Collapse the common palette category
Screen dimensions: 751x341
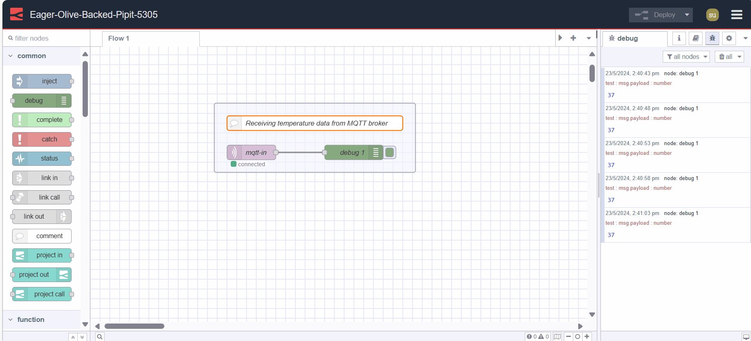pos(42,56)
